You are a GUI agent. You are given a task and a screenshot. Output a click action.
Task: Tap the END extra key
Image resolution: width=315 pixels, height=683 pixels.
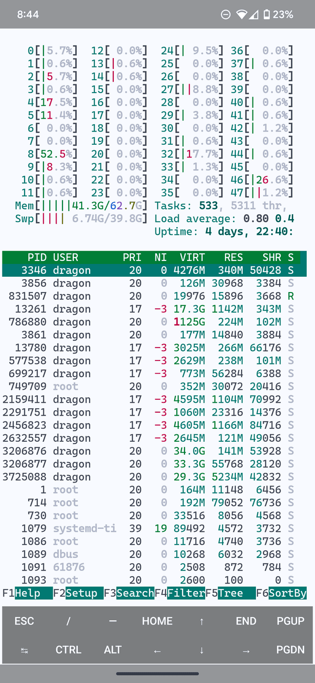246,621
